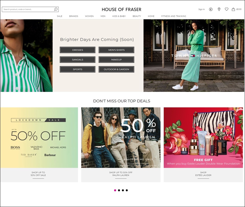Open the Estée Lauder free gift tile
The image size is (245, 207).
point(203,138)
